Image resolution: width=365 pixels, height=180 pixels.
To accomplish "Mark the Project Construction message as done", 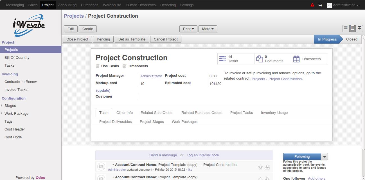I will pyautogui.click(x=267, y=167).
